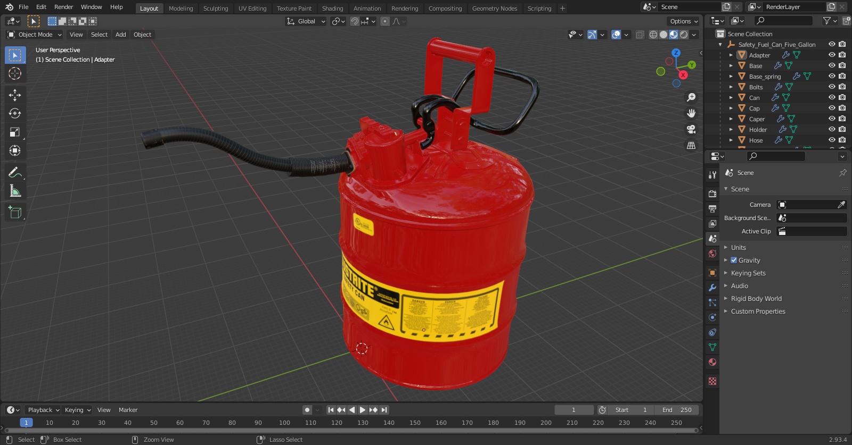Switch orthographic/perspective grid icon
The width and height of the screenshot is (852, 445).
(691, 145)
